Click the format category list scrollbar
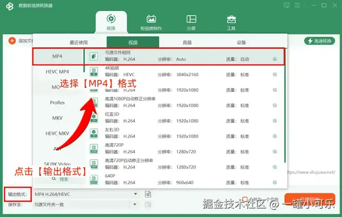Viewport: 342px width, 217px height. (84, 61)
